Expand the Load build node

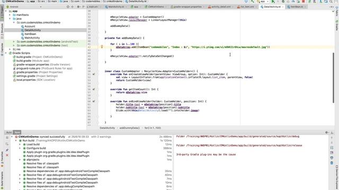20,144
